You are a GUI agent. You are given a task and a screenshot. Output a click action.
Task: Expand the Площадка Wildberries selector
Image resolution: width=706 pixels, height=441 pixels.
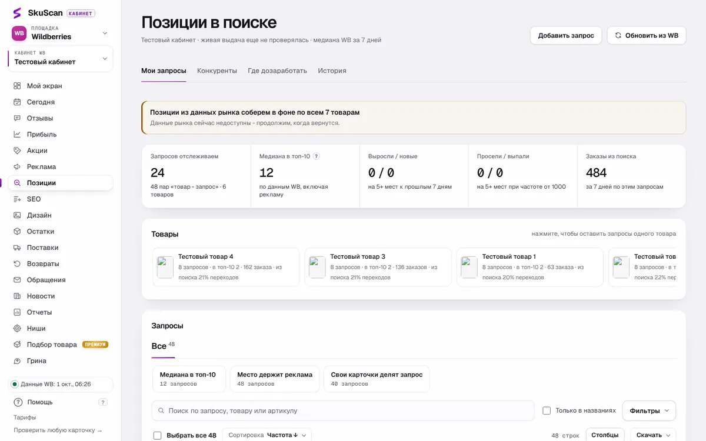tap(61, 33)
